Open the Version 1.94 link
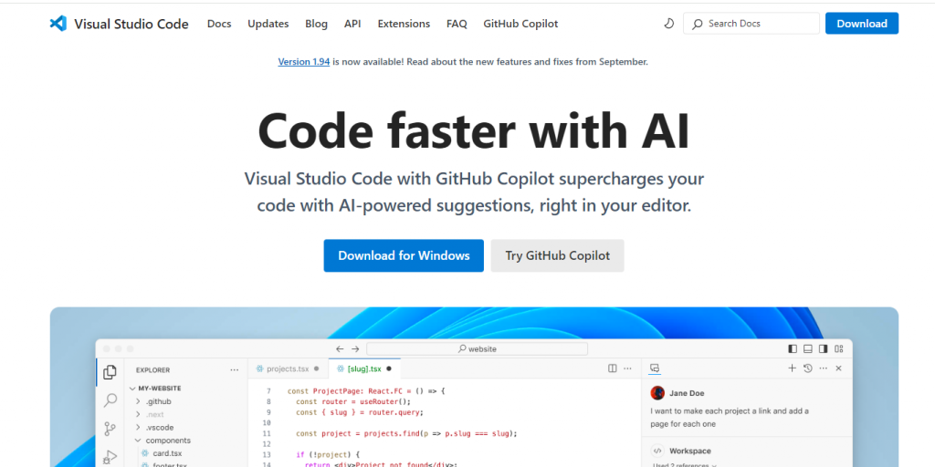Screen dimensions: 935x467 pyautogui.click(x=303, y=61)
